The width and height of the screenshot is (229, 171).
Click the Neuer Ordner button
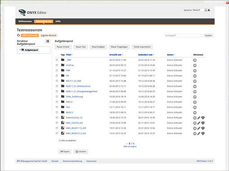tap(63, 47)
